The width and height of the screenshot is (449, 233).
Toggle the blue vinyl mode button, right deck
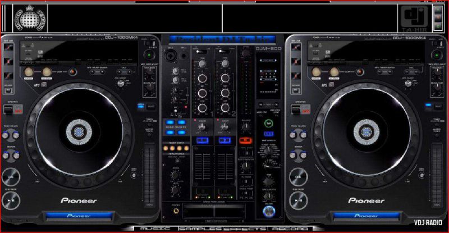pyautogui.click(x=428, y=106)
